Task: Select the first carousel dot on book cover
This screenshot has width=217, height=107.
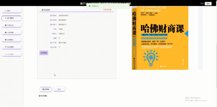Action: [x=161, y=66]
